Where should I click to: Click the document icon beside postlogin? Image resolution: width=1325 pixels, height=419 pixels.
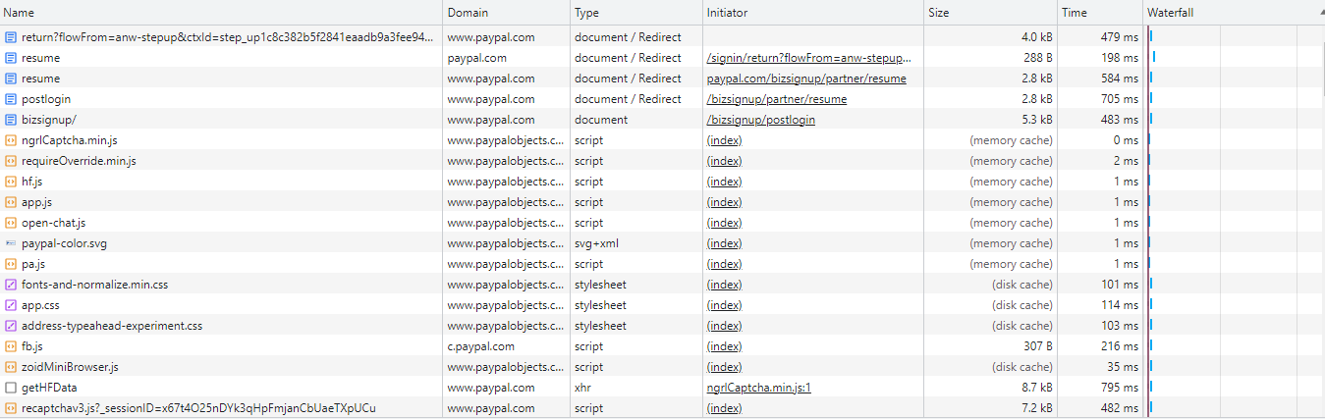[x=11, y=99]
